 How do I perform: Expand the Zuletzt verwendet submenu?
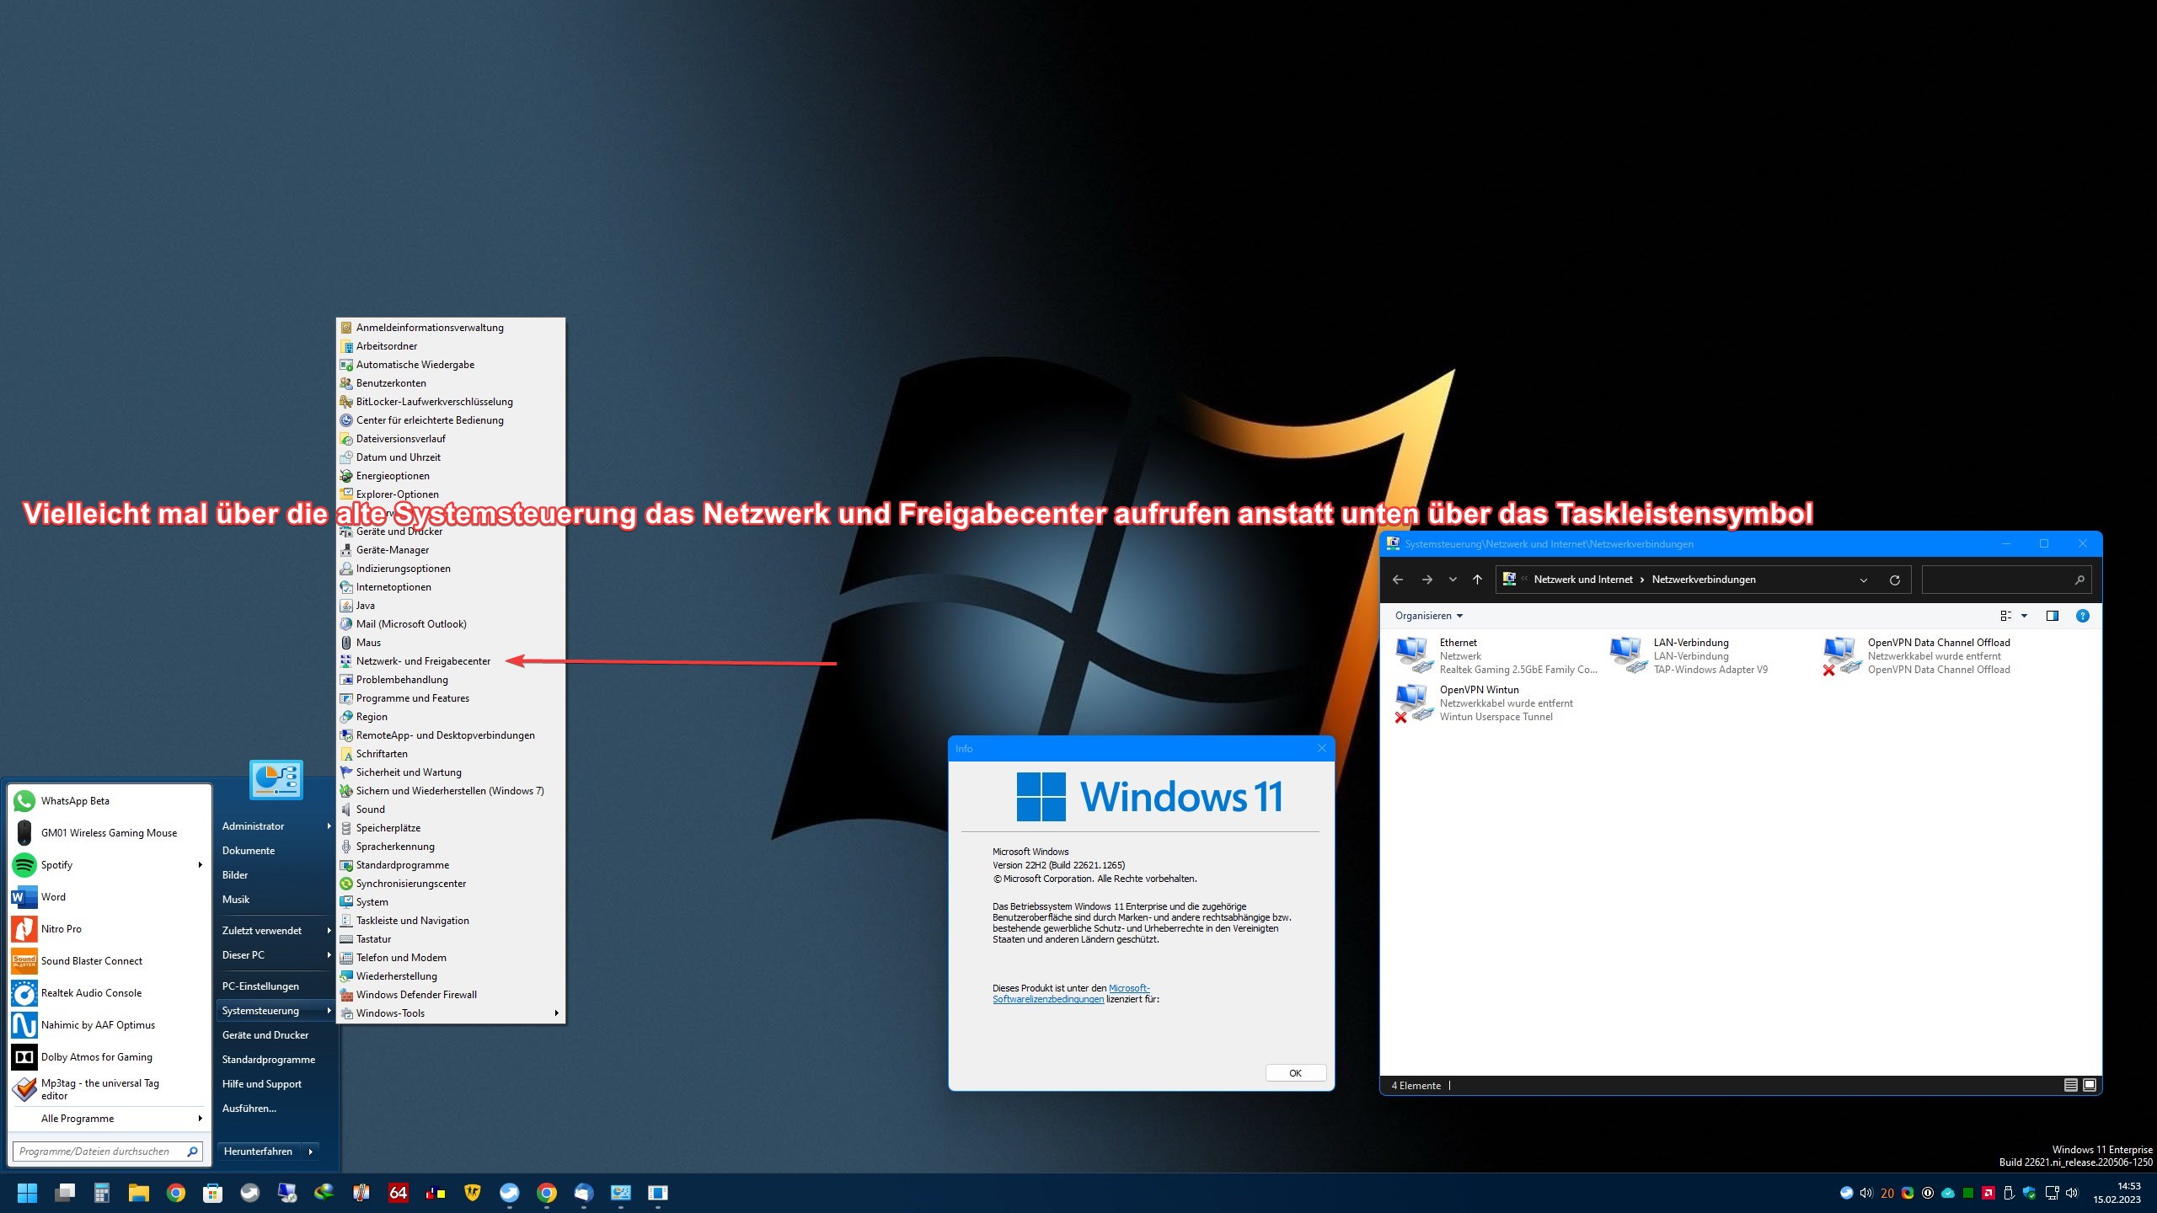tap(276, 931)
